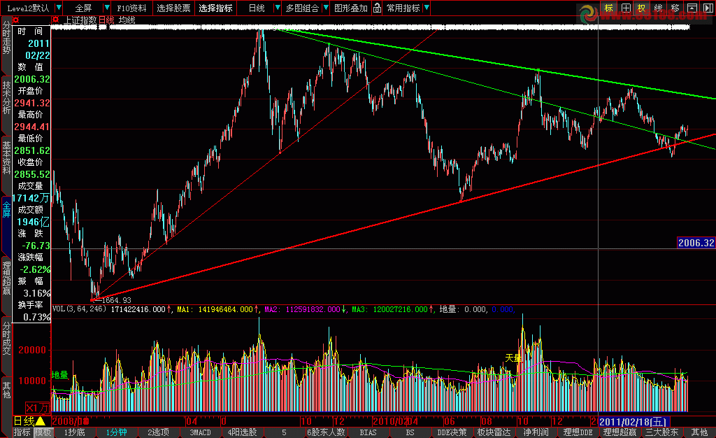
Task: Click the Level2默认 toolbar button
Action: [x=28, y=8]
